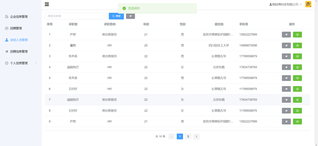Click the 操作 column header
Image resolution: width=318 pixels, height=146 pixels.
292,24
